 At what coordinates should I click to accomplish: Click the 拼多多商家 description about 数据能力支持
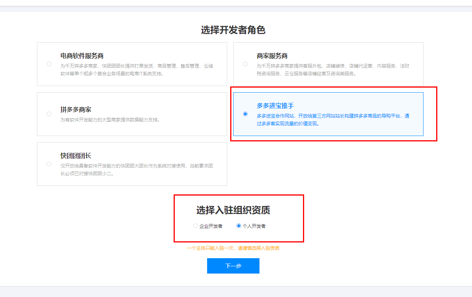(110, 120)
